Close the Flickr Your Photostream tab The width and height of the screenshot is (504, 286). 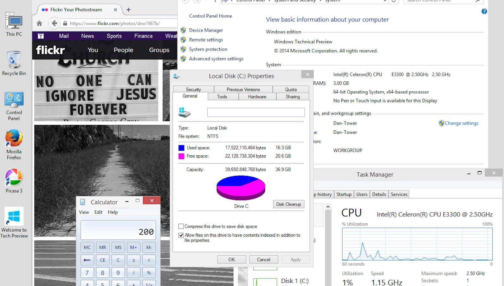coord(115,10)
